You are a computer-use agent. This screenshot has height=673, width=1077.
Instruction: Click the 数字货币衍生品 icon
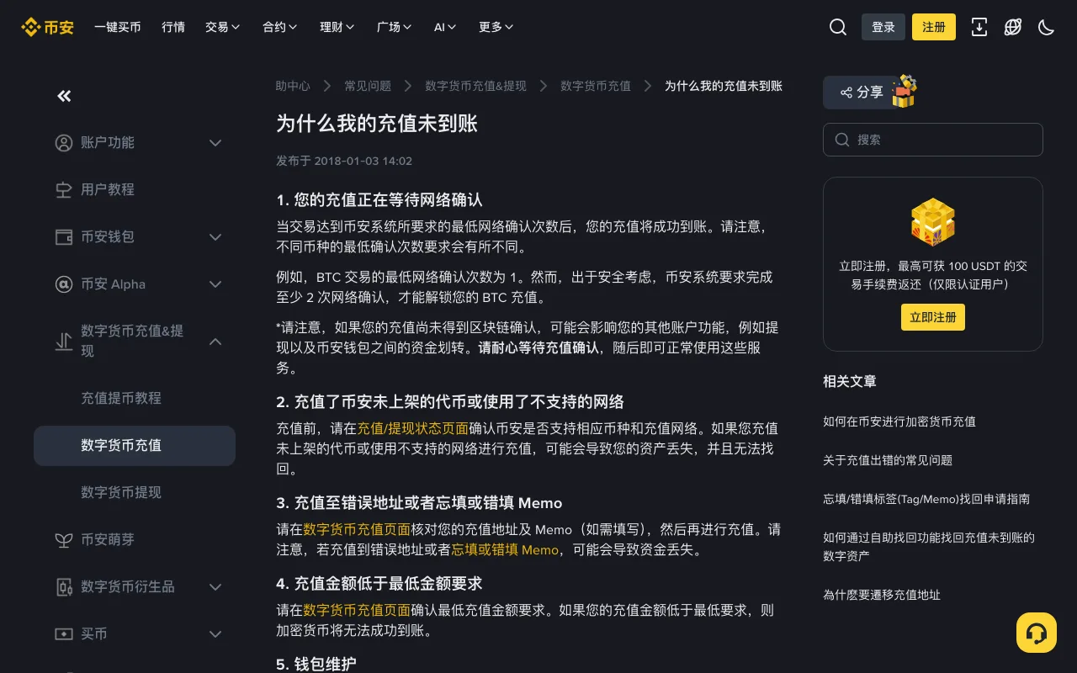coord(64,587)
